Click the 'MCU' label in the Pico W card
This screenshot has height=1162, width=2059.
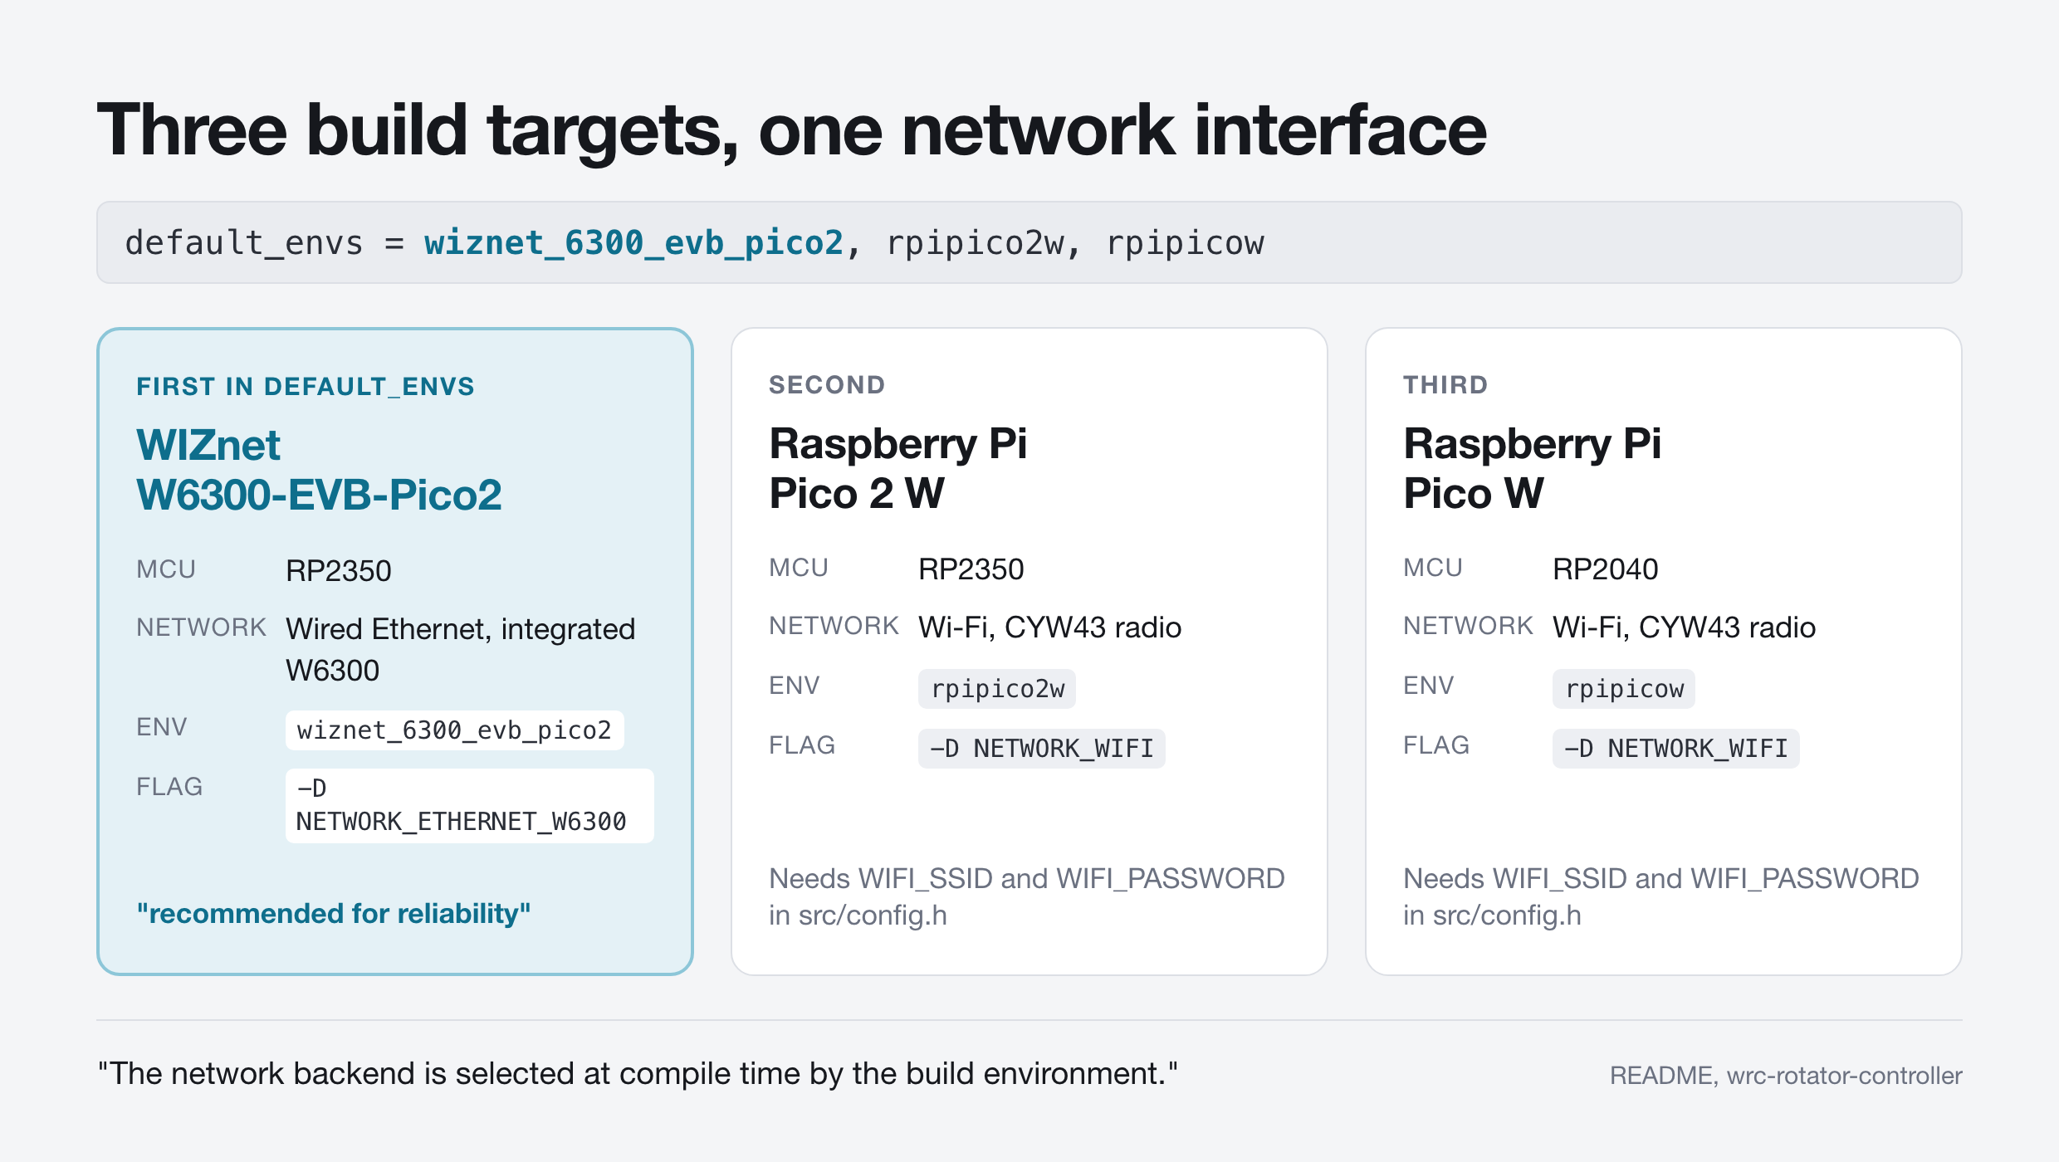1433,568
